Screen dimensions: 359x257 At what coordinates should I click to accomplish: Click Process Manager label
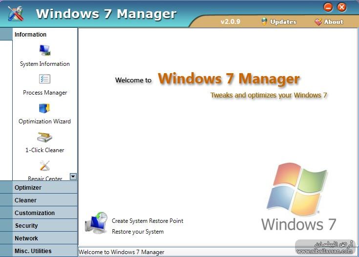tap(45, 93)
